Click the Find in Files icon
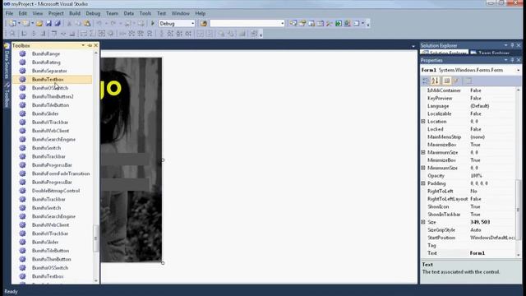Screen dimensions: 526x296 point(204,24)
